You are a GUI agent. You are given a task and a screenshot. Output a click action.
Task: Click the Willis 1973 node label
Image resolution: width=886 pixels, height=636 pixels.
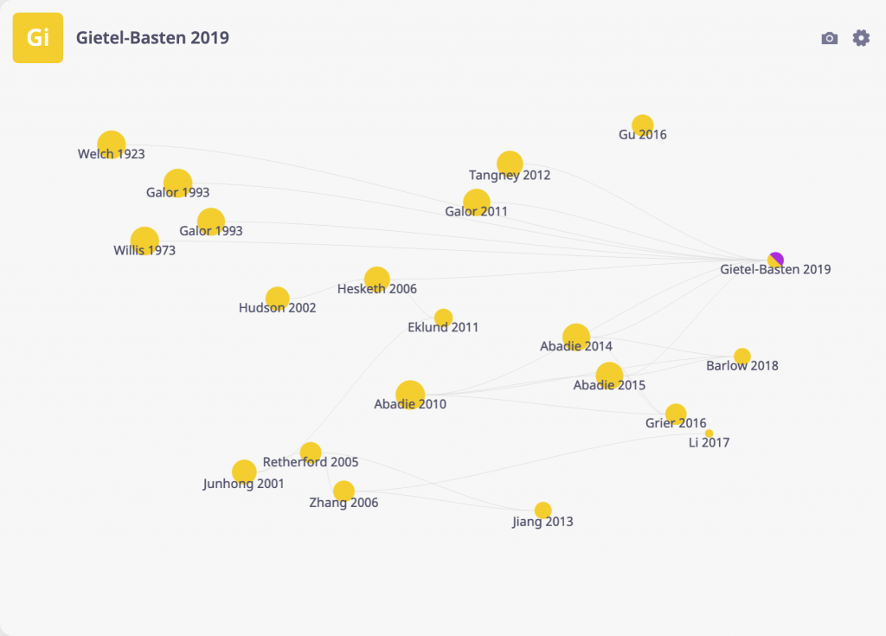click(144, 250)
